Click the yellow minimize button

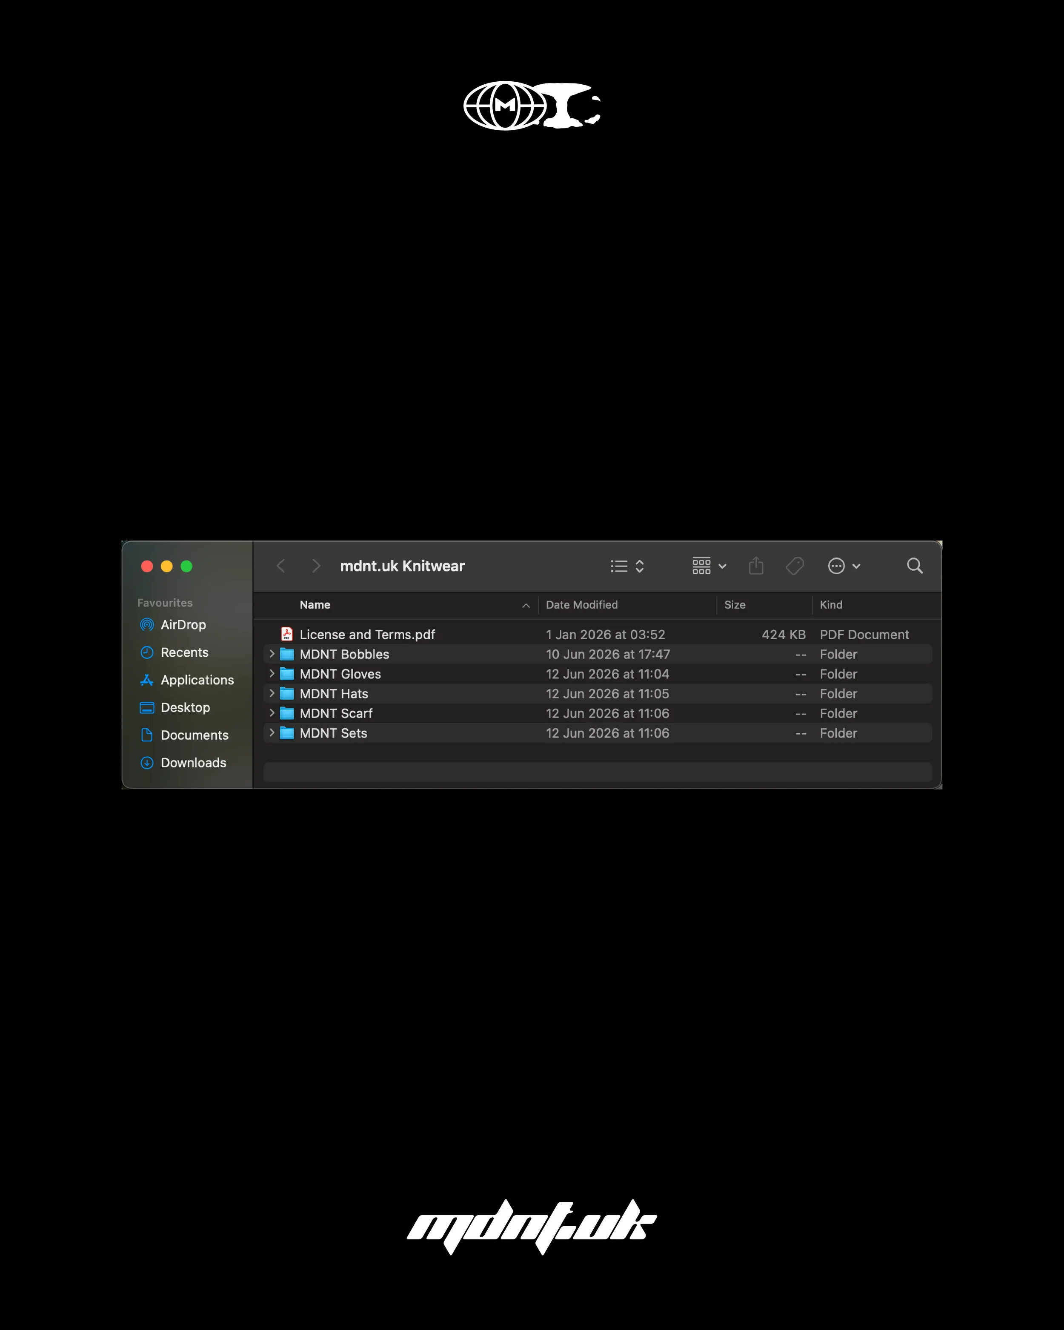point(166,566)
